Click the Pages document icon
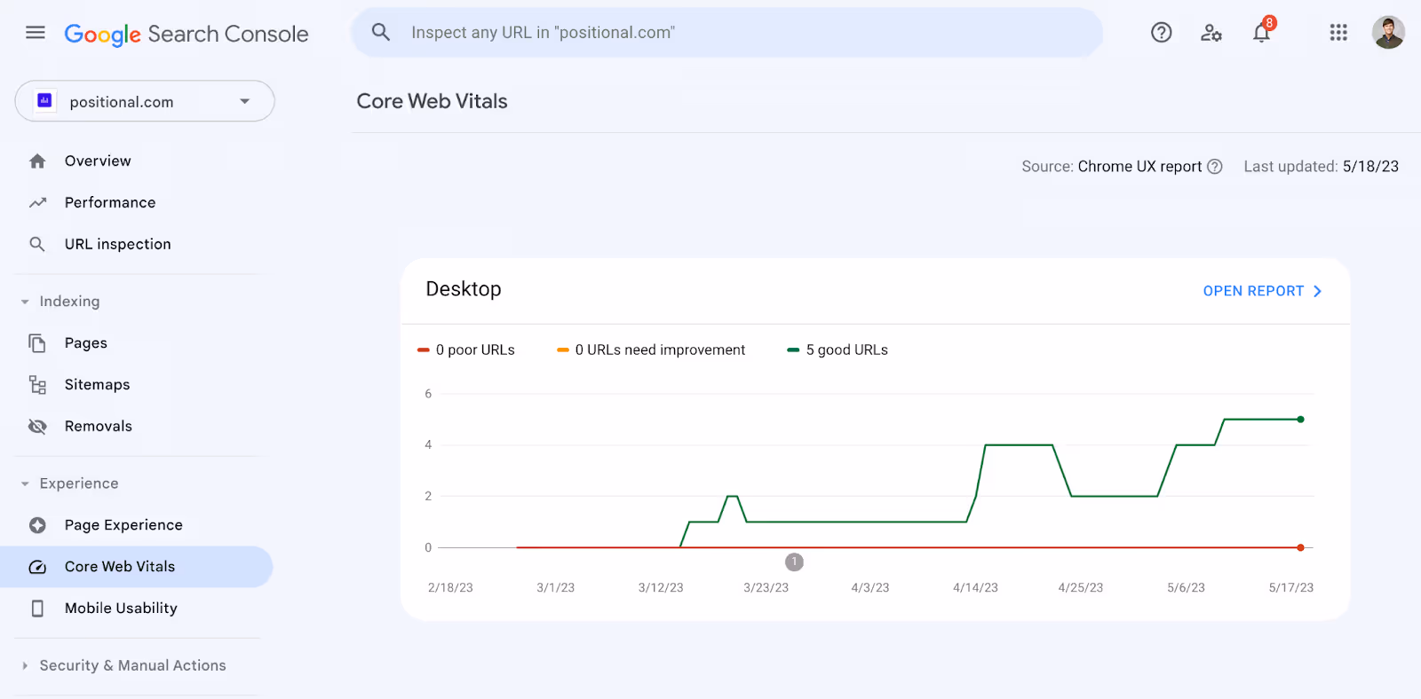Screen dimensions: 1421x699 [37, 343]
